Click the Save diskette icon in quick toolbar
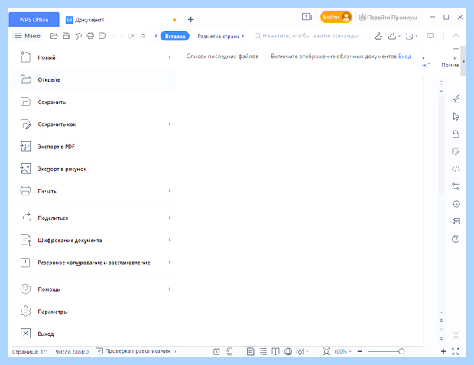 66,36
